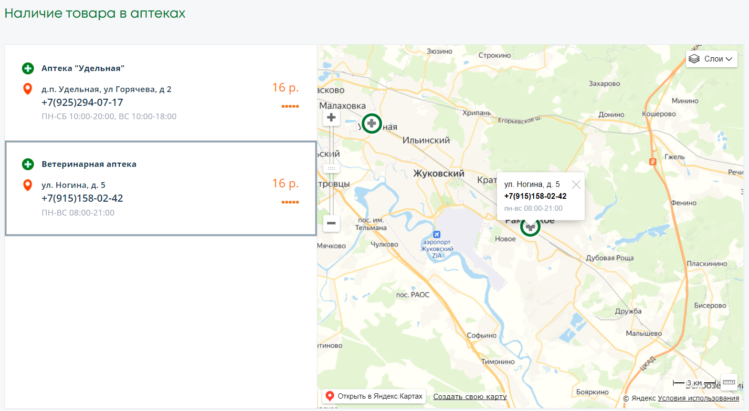
Task: Click green cross icon beside Аптека "Удельная"
Action: [x=28, y=68]
